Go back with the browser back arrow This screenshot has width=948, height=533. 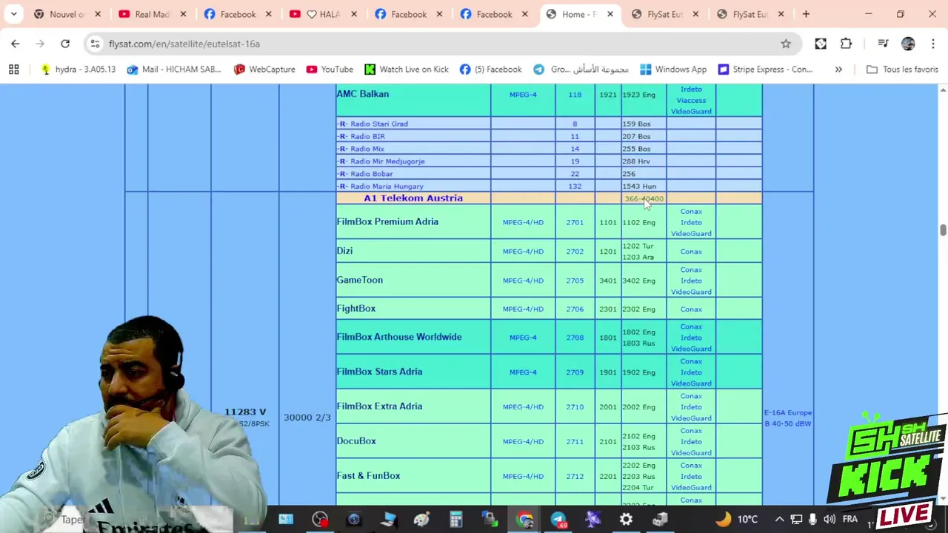click(x=16, y=44)
